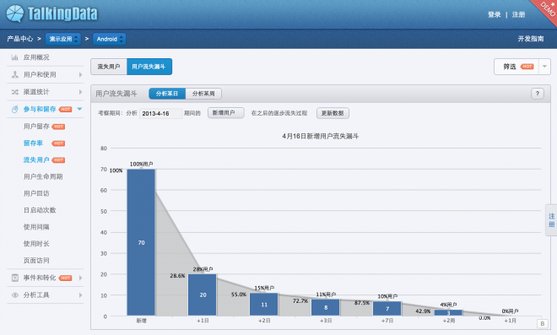Open 使用间隔 in the sidebar
The height and width of the screenshot is (335, 557).
pyautogui.click(x=36, y=227)
